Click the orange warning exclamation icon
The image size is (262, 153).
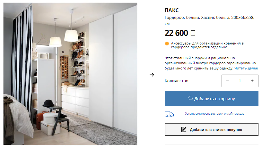coord(167,44)
